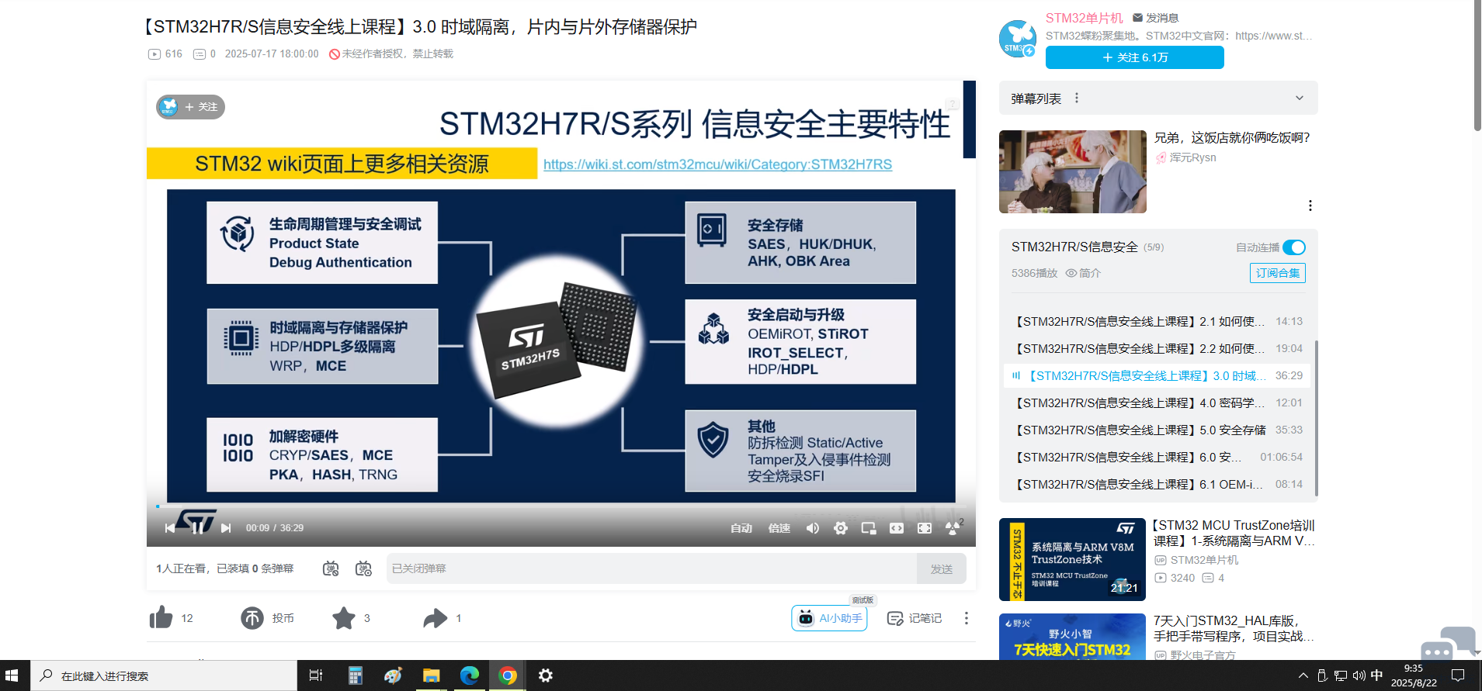
Task: Switch to Chrome in the taskbar
Action: pyautogui.click(x=508, y=675)
